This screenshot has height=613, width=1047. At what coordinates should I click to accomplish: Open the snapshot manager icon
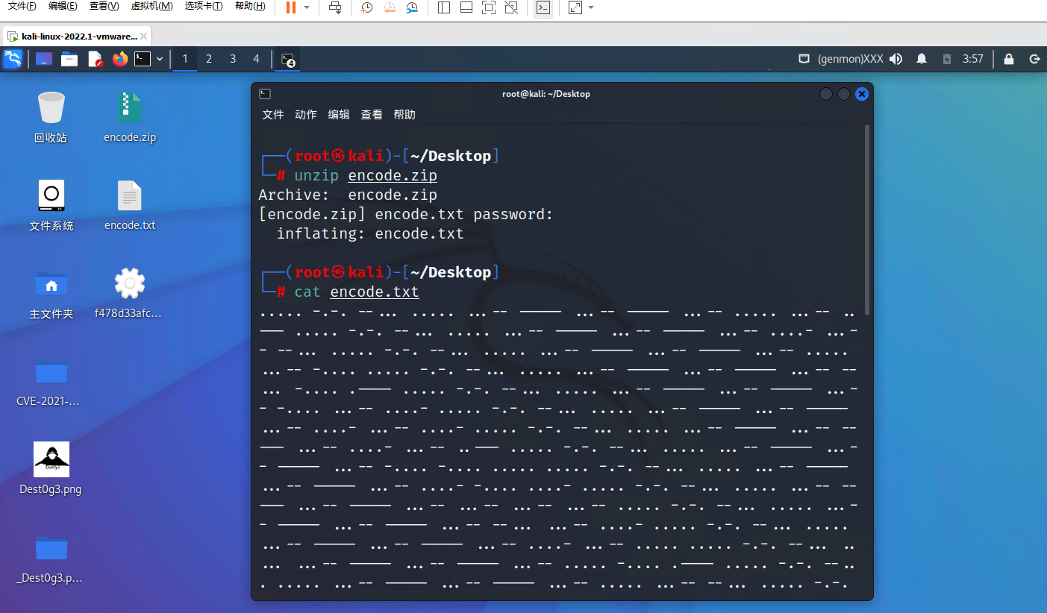point(412,7)
